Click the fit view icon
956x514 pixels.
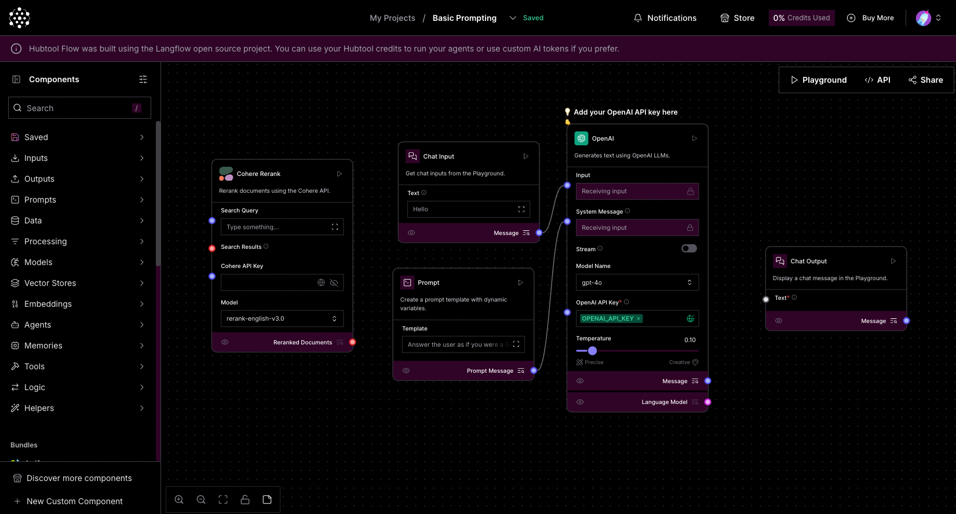click(x=223, y=500)
